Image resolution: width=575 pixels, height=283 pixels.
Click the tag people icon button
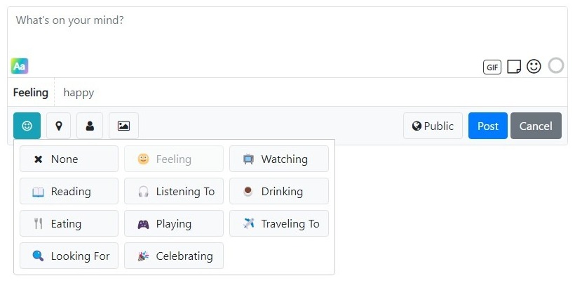pos(90,126)
